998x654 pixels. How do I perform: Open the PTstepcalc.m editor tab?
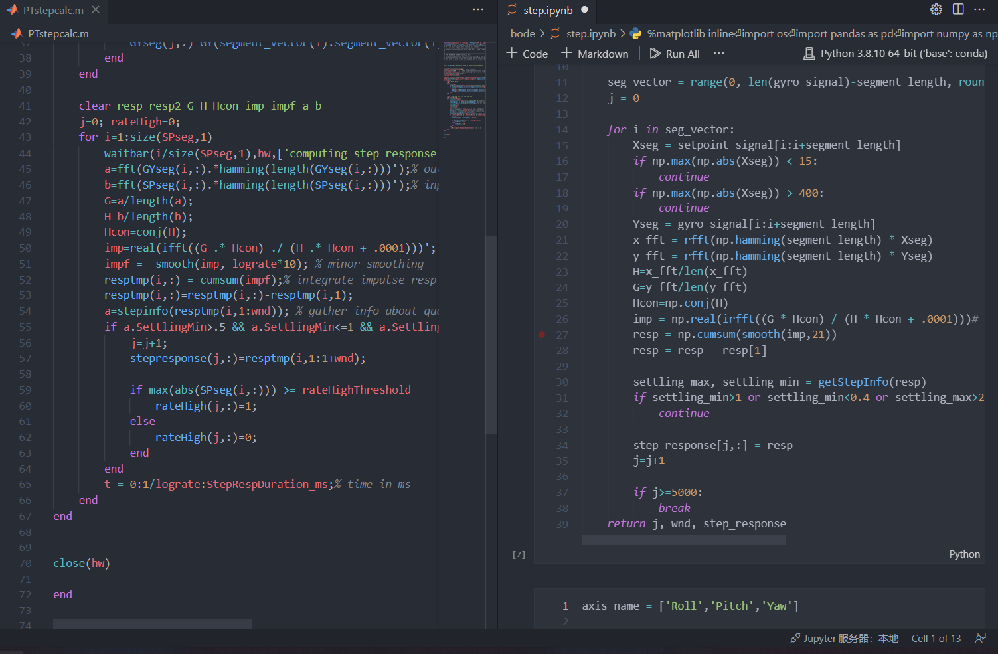53,10
